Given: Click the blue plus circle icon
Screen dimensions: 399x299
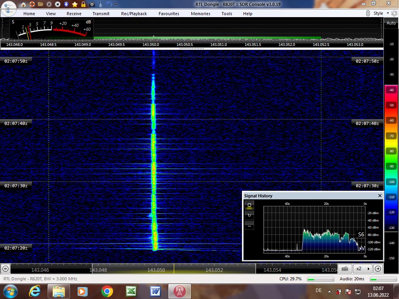Looking at the screenshot, I should [66, 4].
